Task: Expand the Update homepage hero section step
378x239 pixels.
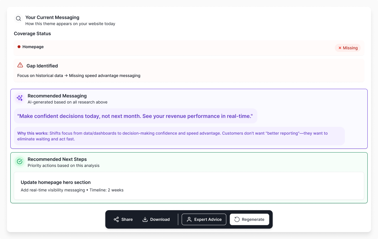Action: tap(189, 186)
